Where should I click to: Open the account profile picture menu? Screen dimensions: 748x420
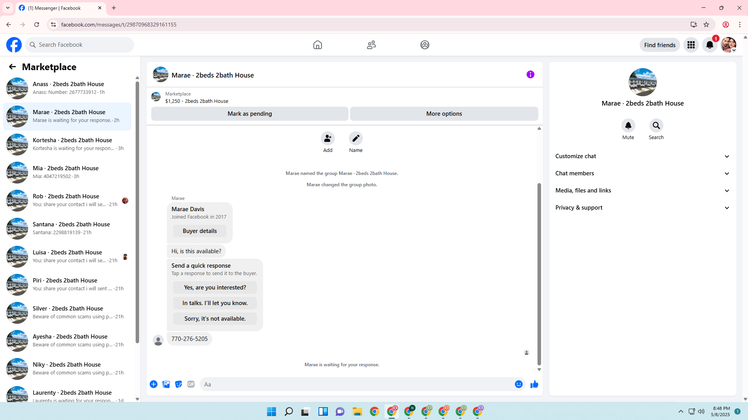click(x=728, y=45)
